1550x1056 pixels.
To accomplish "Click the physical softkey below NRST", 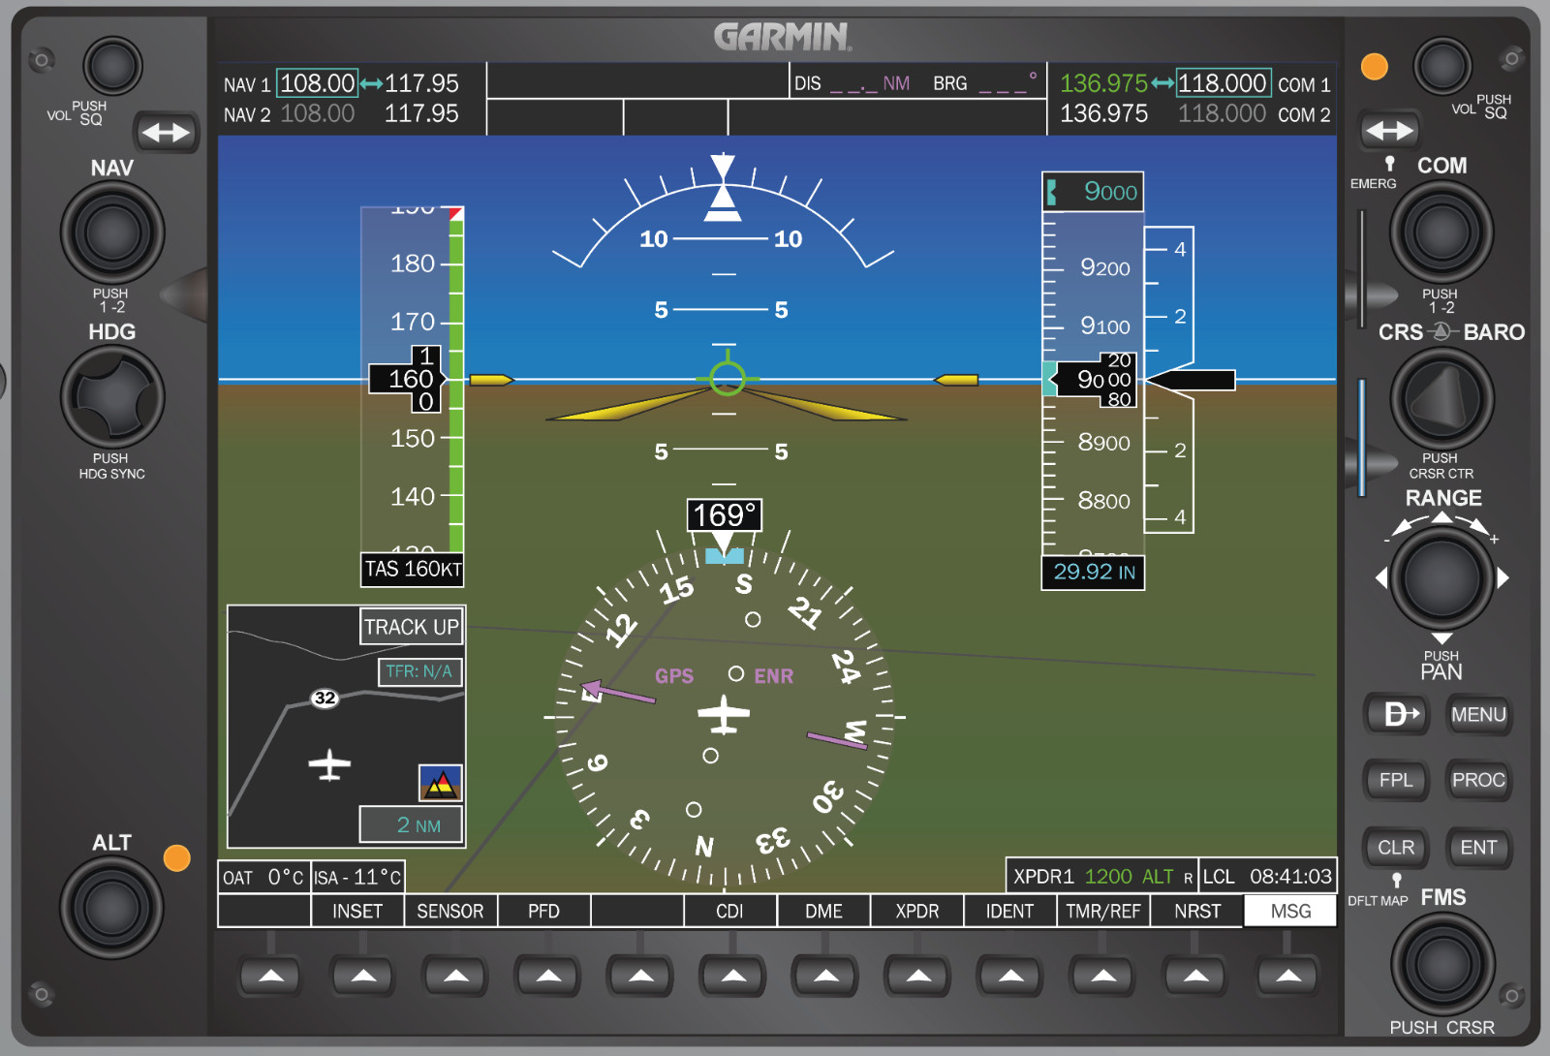I will point(1196,976).
